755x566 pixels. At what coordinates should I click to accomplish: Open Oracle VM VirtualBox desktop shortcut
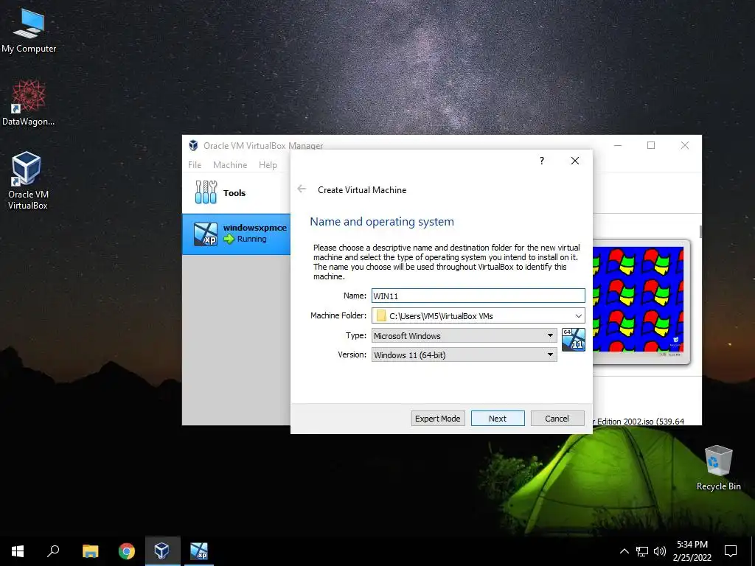click(x=27, y=180)
